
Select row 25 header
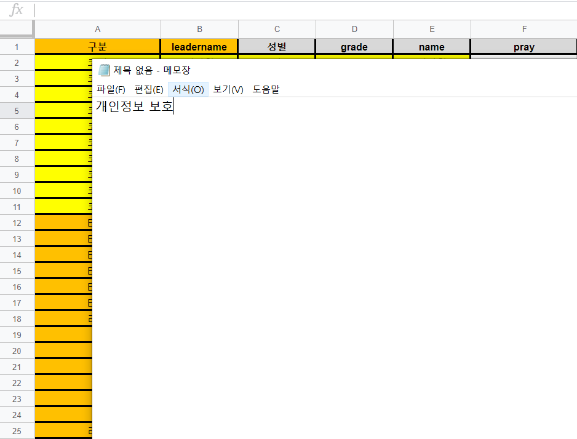click(17, 431)
